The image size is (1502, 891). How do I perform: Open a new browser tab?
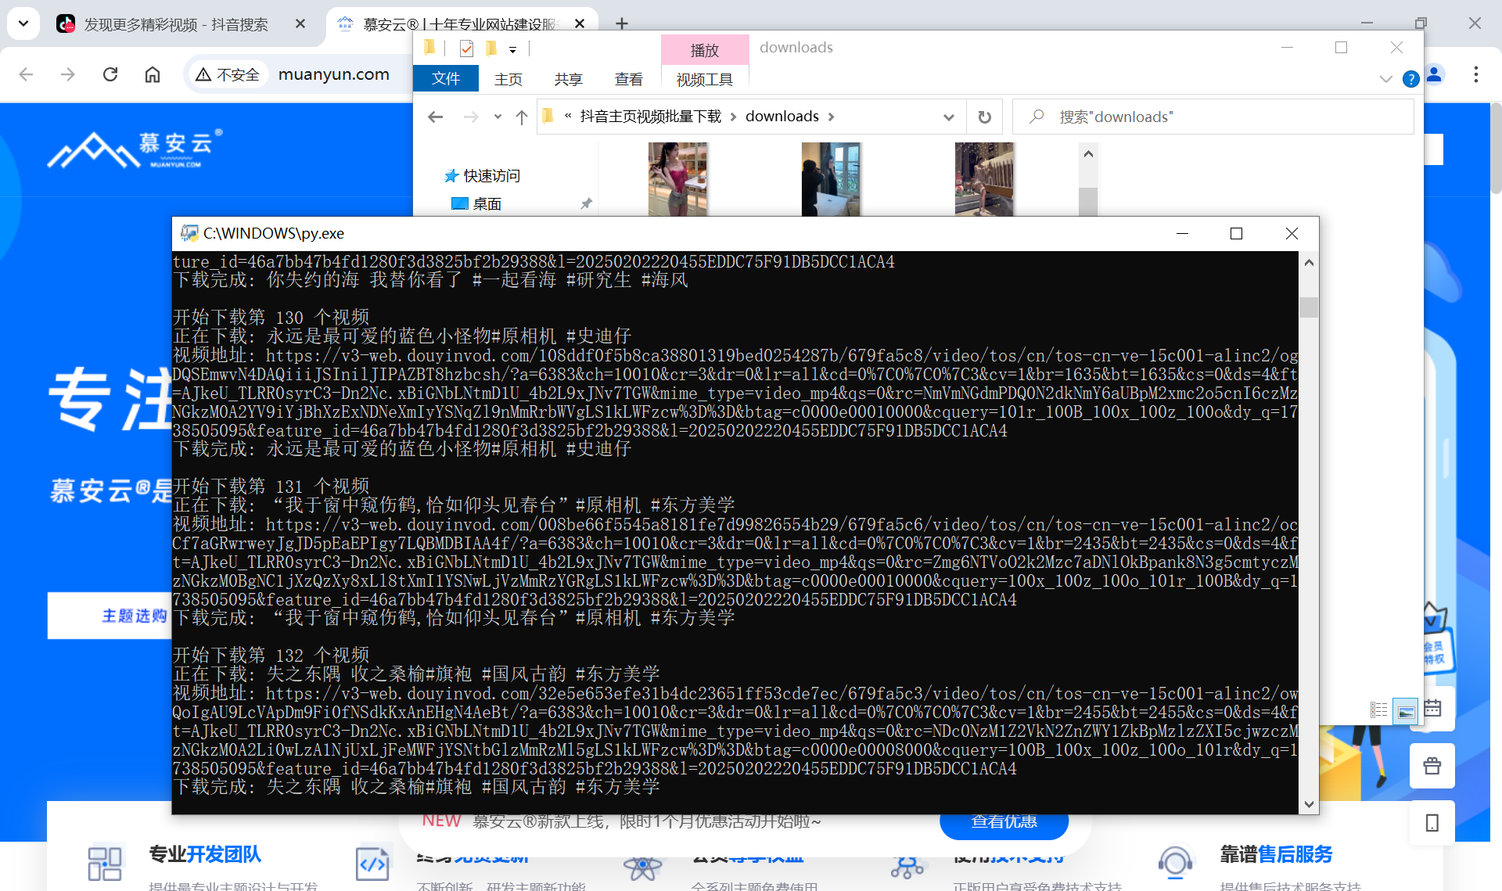point(622,24)
